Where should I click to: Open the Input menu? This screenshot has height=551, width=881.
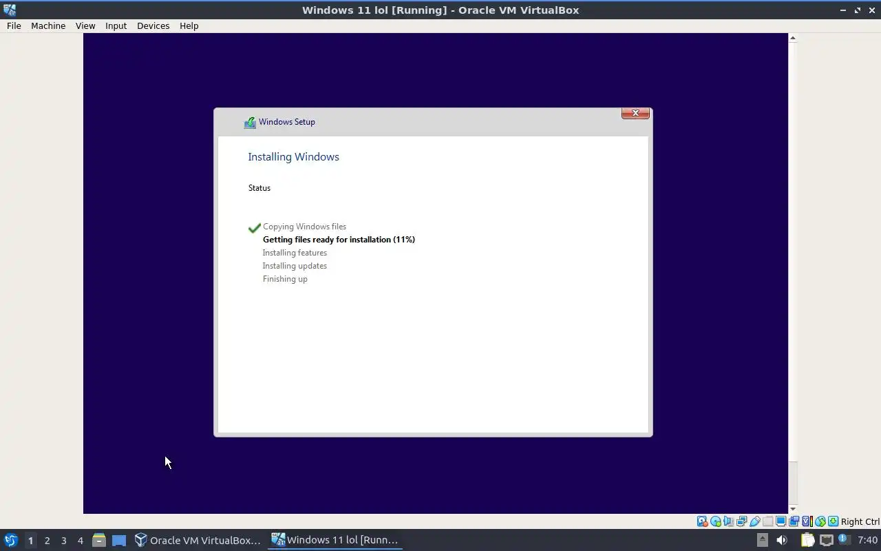116,25
